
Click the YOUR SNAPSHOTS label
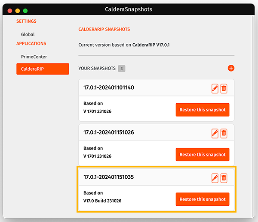[x=97, y=69]
